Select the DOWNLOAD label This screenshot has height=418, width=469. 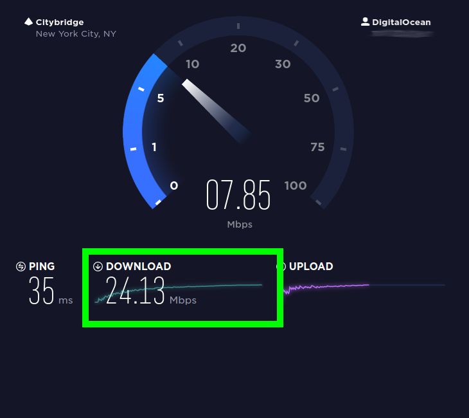coord(139,266)
